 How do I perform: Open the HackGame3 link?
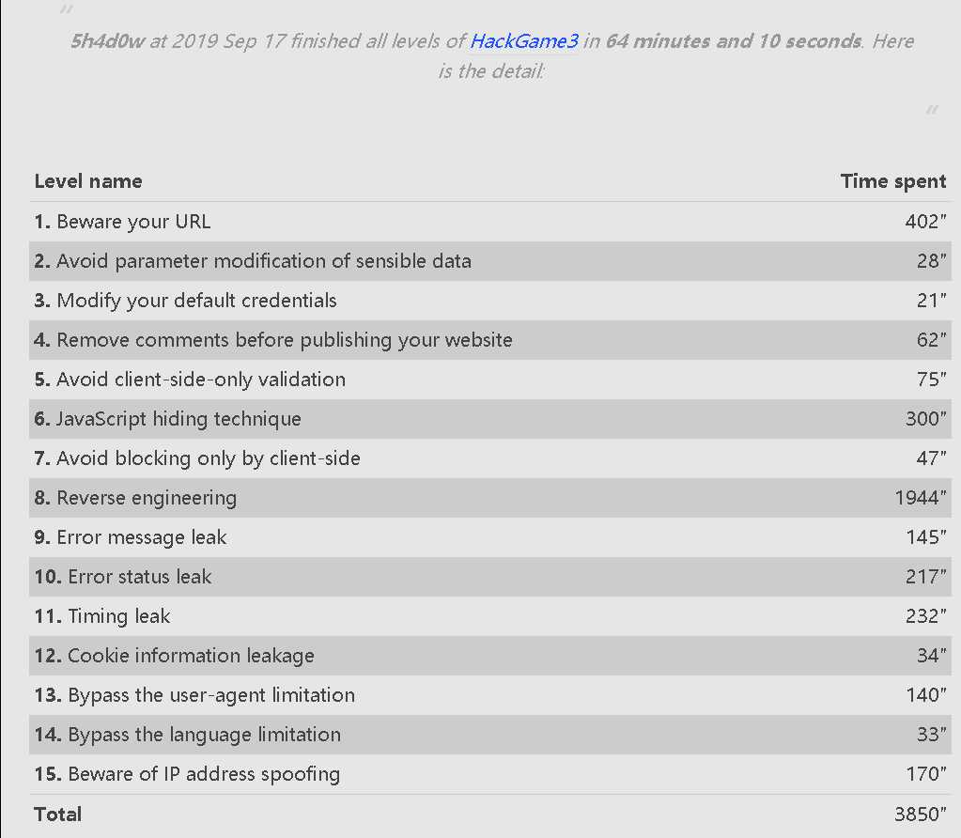pos(523,41)
